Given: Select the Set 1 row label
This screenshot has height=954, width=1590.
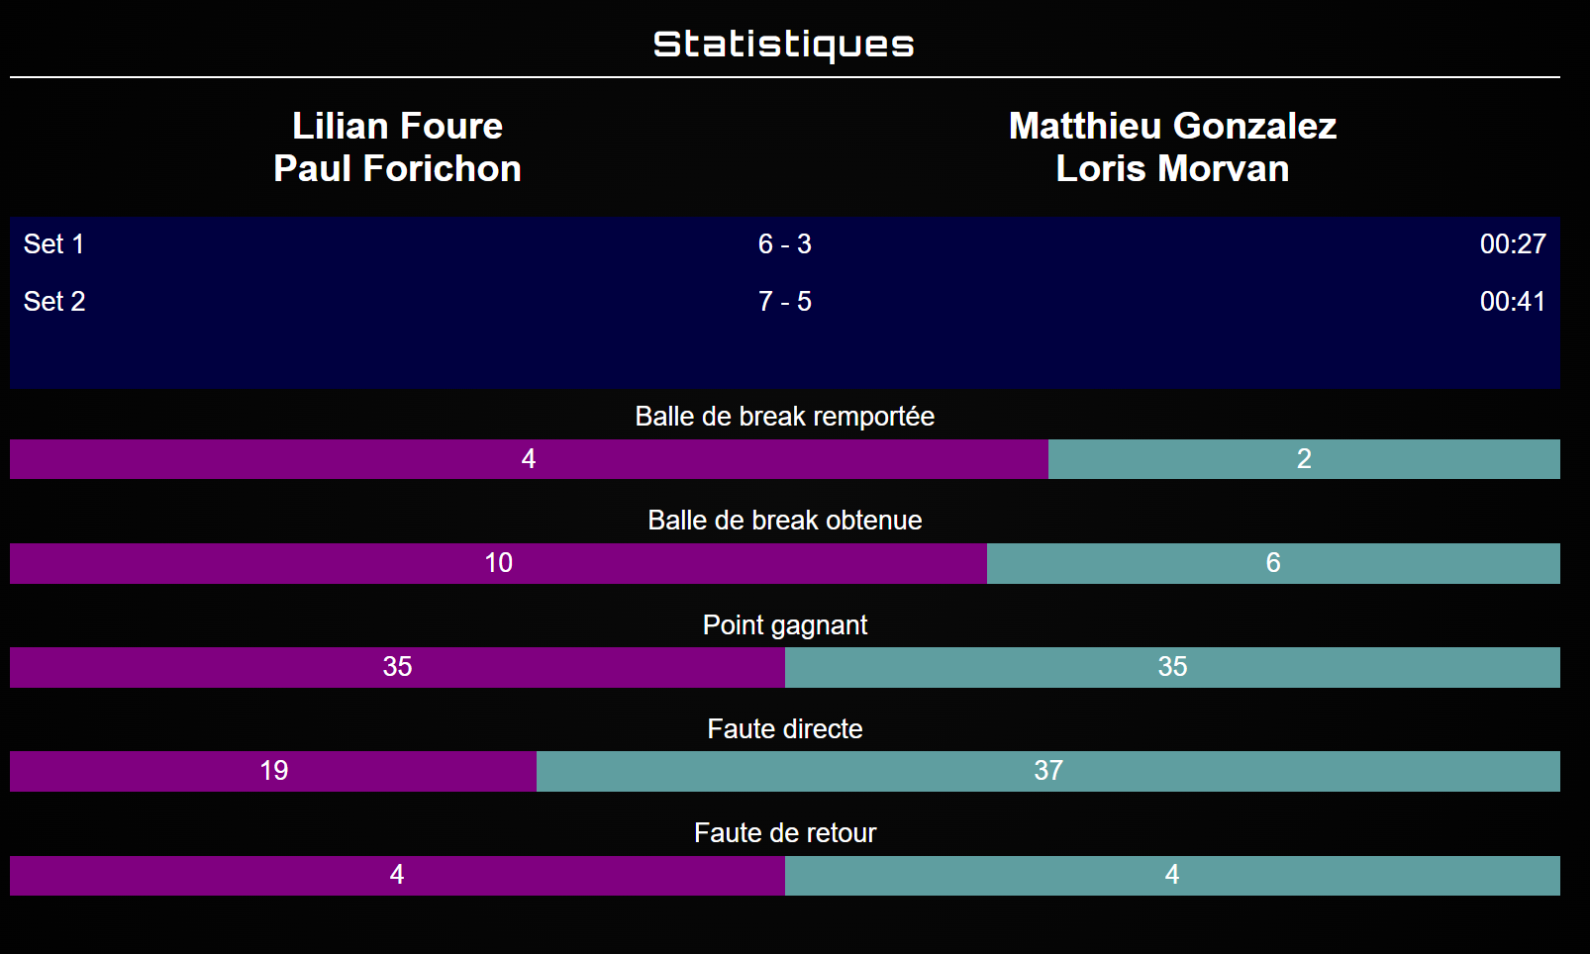Looking at the screenshot, I should pyautogui.click(x=54, y=243).
